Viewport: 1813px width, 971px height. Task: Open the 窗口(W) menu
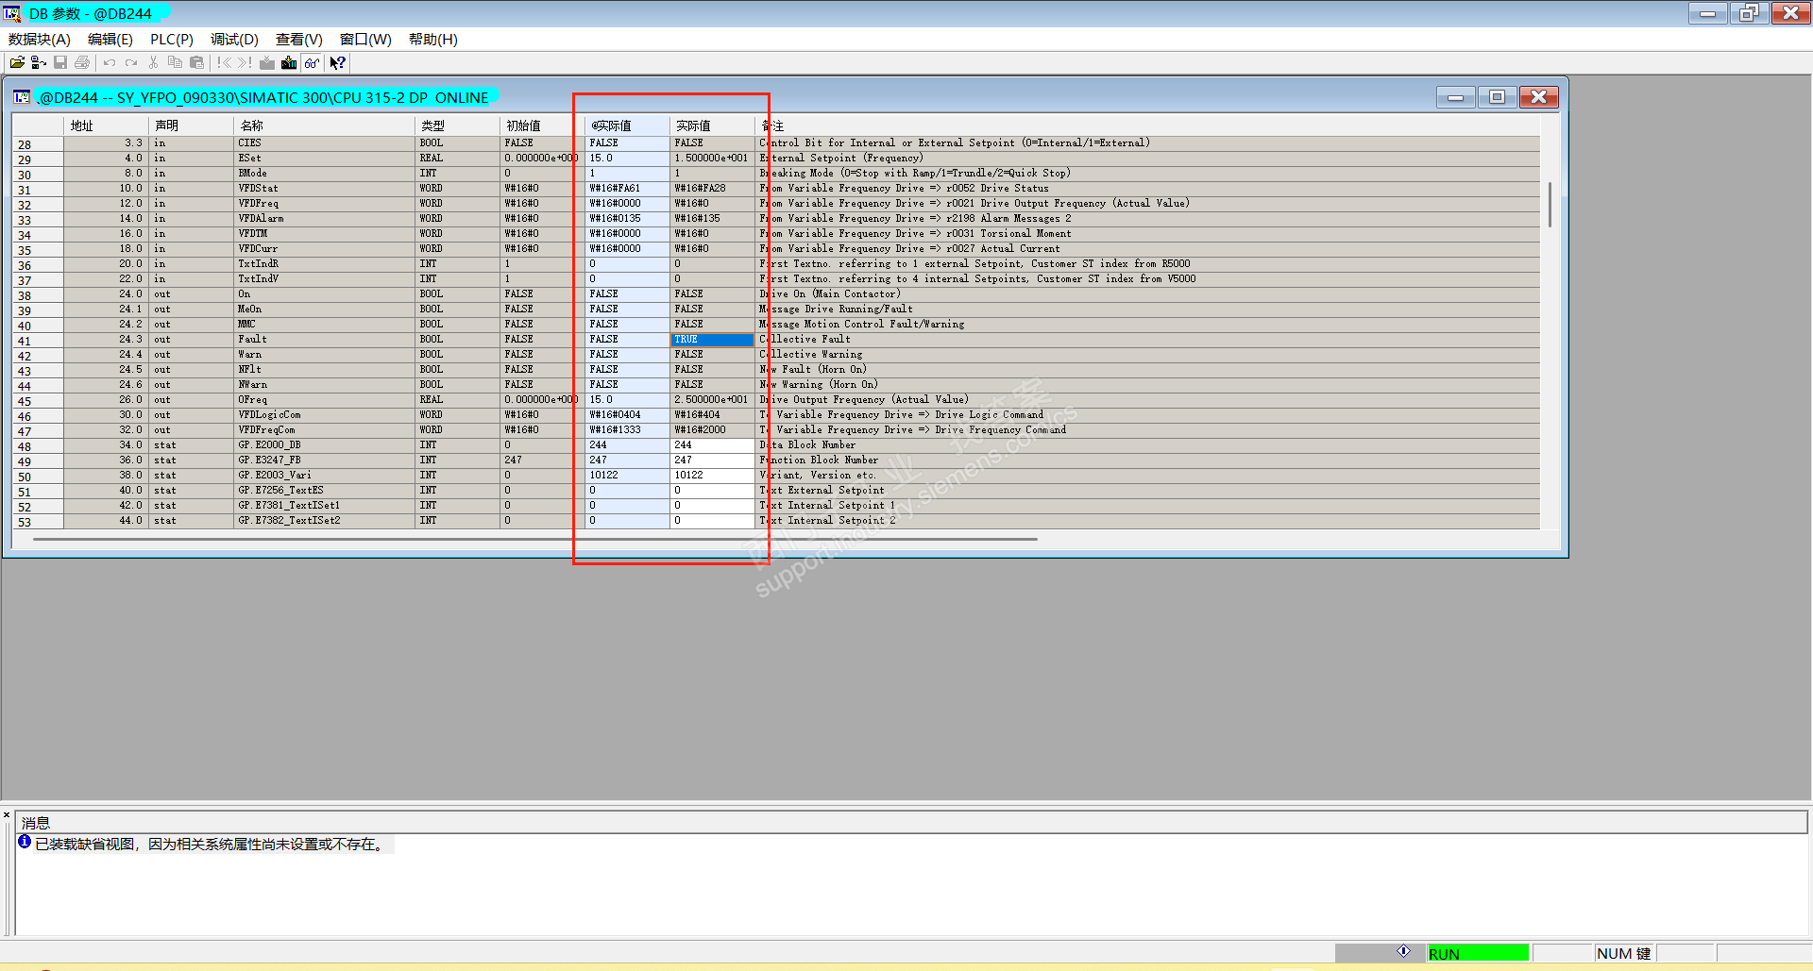pyautogui.click(x=365, y=40)
